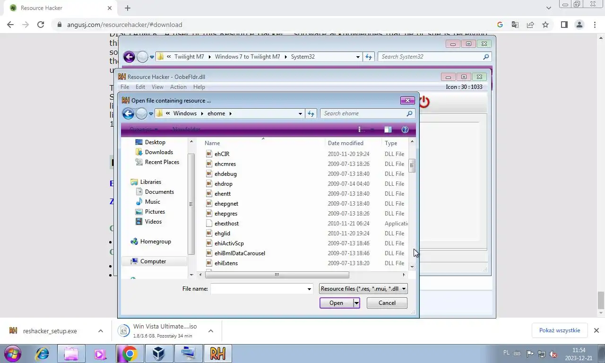
Task: Expand the File name history dropdown
Action: click(309, 289)
